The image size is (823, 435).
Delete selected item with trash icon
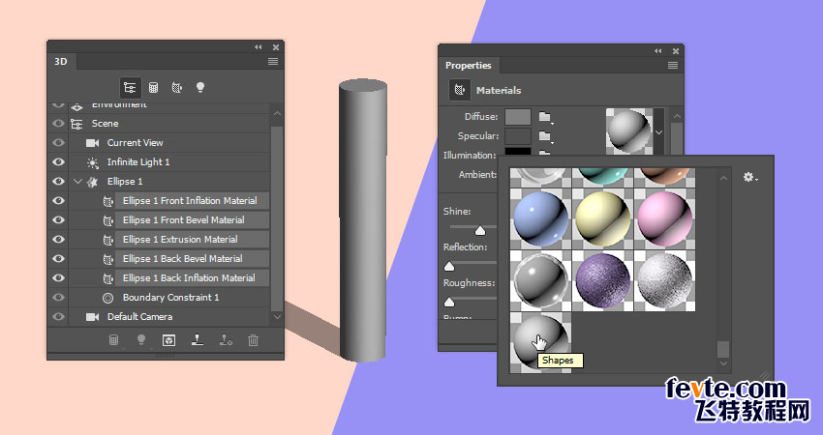click(254, 340)
